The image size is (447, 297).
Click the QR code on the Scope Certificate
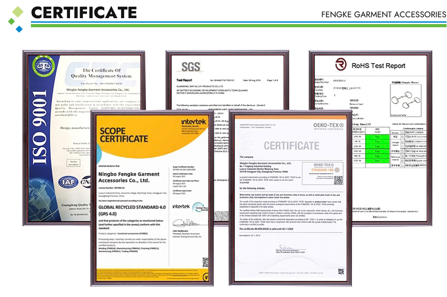[205, 262]
